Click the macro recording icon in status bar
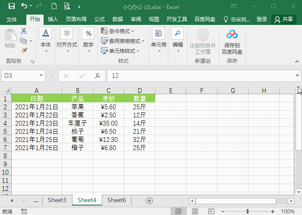Image resolution: width=302 pixels, height=215 pixels. click(x=24, y=212)
